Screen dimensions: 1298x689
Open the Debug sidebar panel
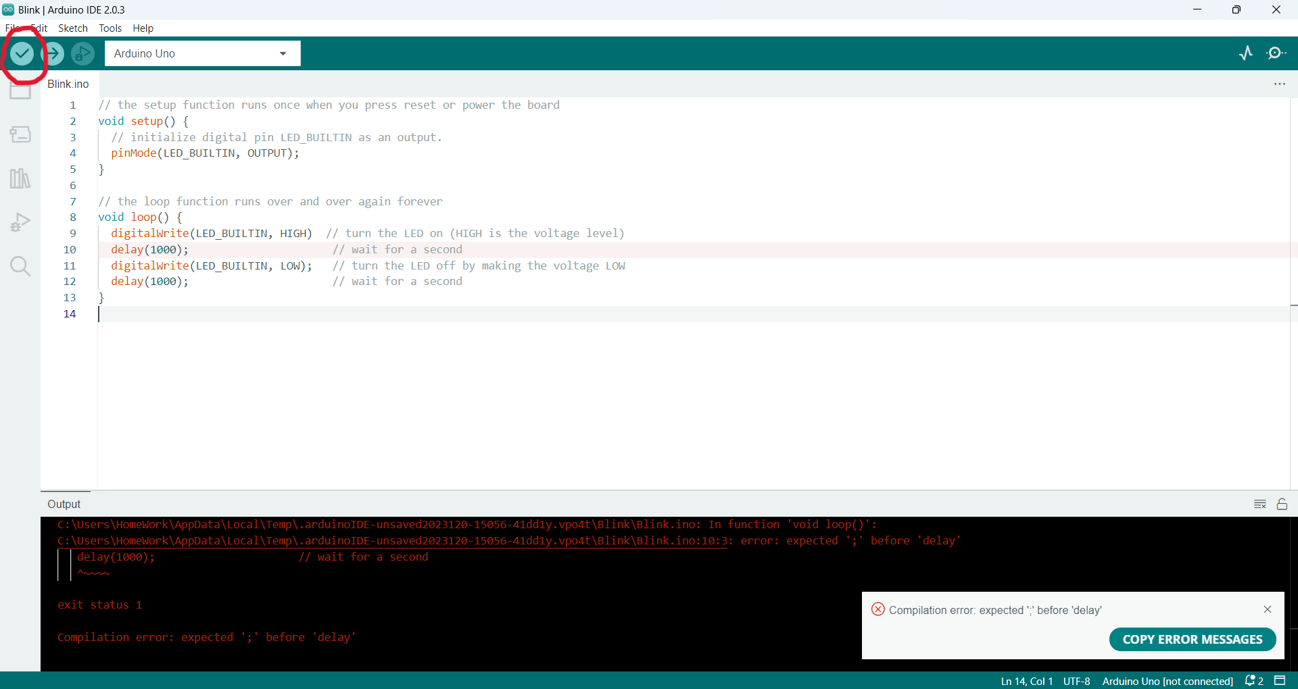[20, 222]
